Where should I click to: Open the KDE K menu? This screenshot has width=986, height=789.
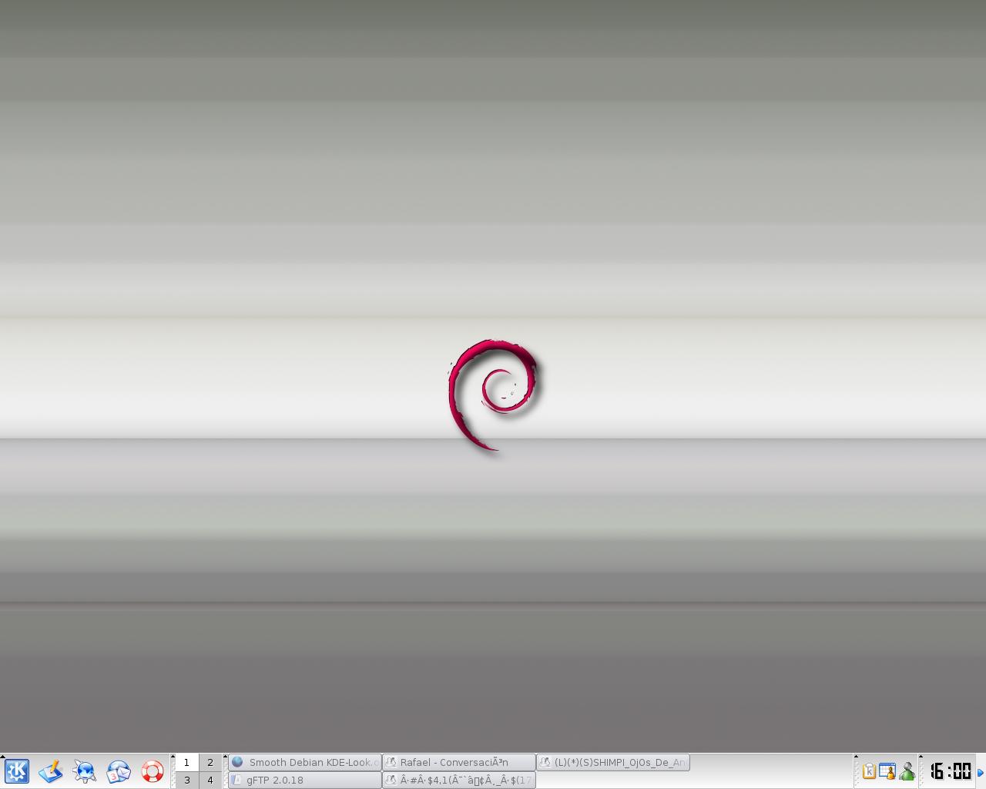(x=17, y=771)
